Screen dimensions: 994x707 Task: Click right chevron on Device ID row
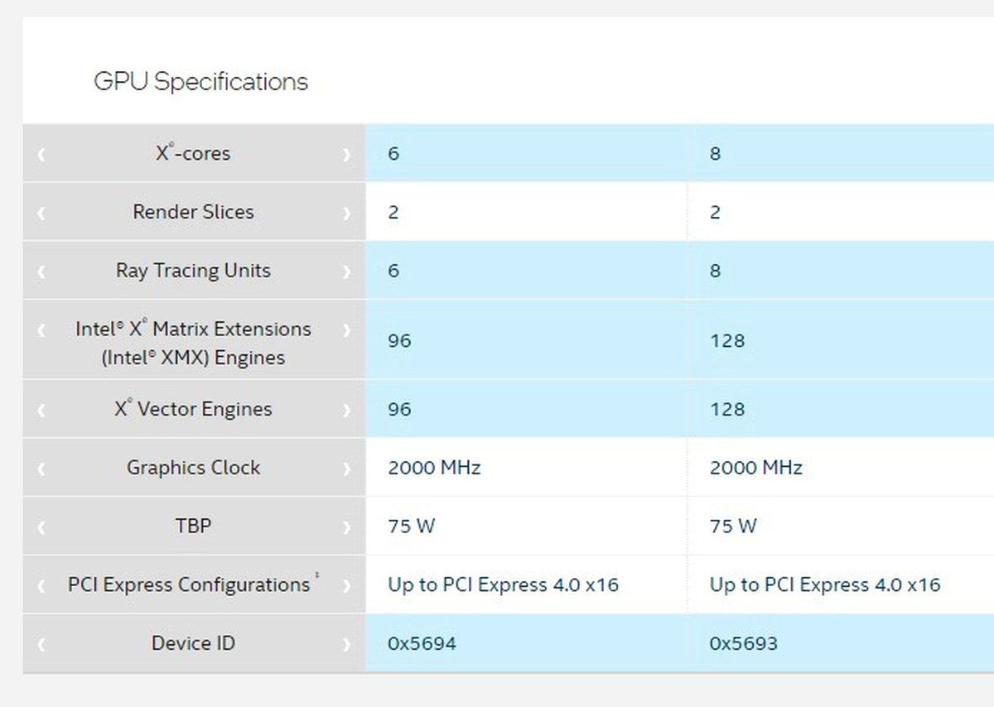346,644
